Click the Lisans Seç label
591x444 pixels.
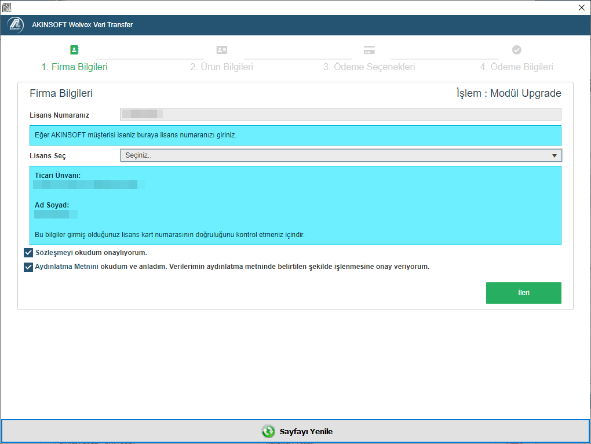pyautogui.click(x=48, y=156)
